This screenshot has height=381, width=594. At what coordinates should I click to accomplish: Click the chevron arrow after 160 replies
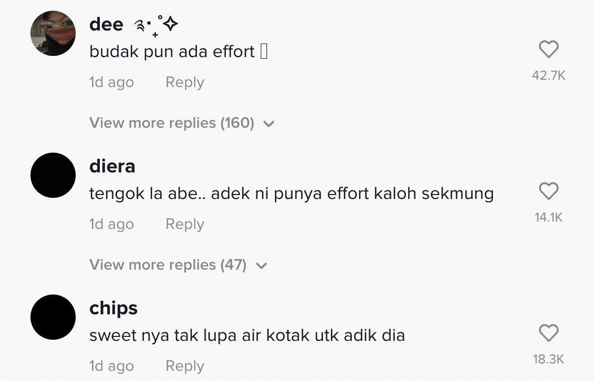269,124
